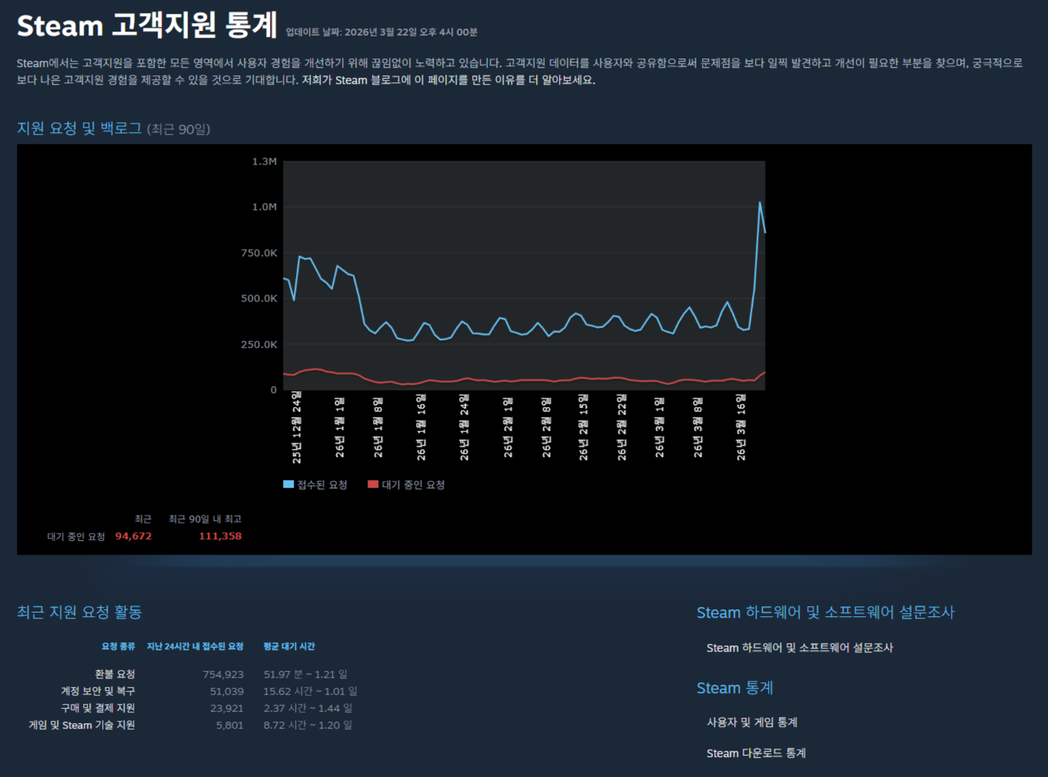
Task: Click the 26년 2월 22일 x-axis date
Action: pyautogui.click(x=622, y=427)
